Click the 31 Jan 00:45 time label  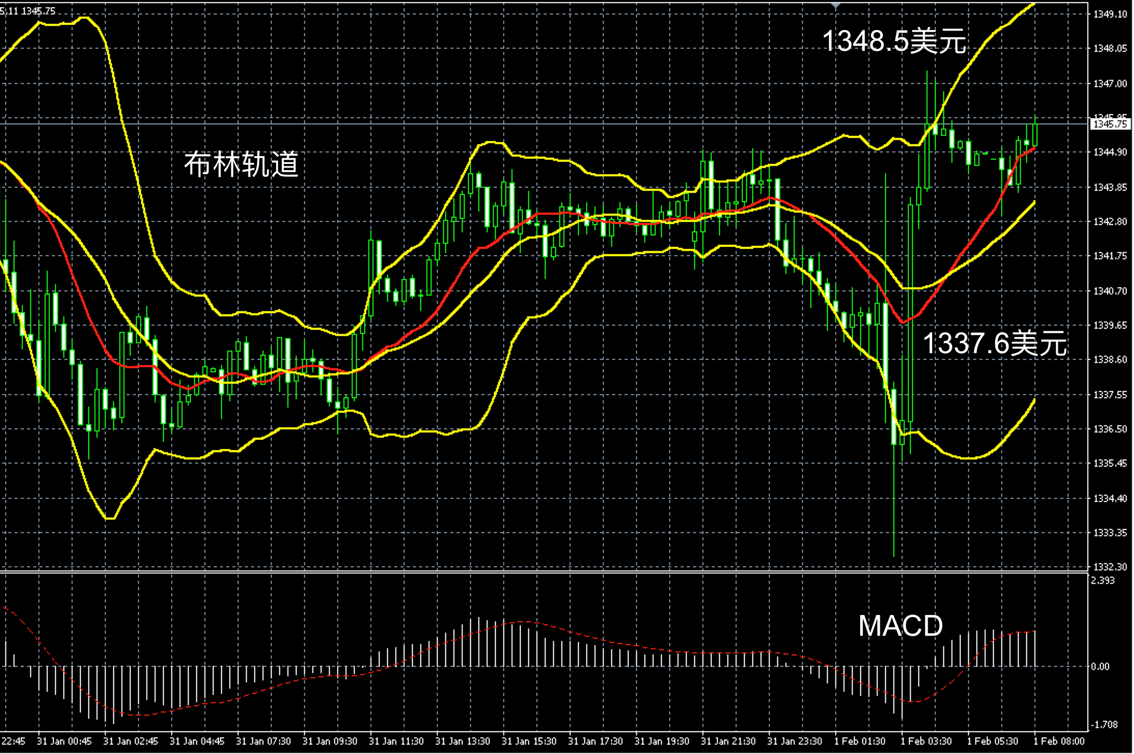tap(64, 741)
